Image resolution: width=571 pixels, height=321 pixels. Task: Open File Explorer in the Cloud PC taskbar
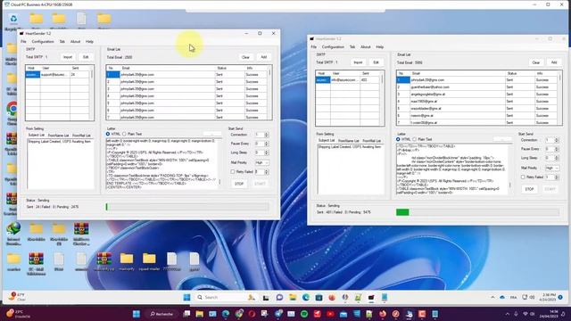[x=293, y=297]
